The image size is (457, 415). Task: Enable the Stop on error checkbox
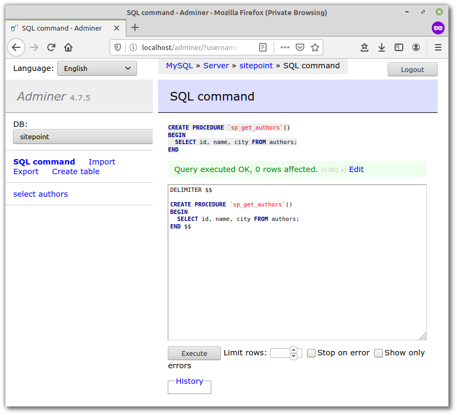(311, 353)
